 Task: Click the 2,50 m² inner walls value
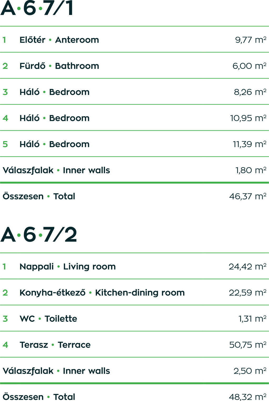[x=250, y=371]
